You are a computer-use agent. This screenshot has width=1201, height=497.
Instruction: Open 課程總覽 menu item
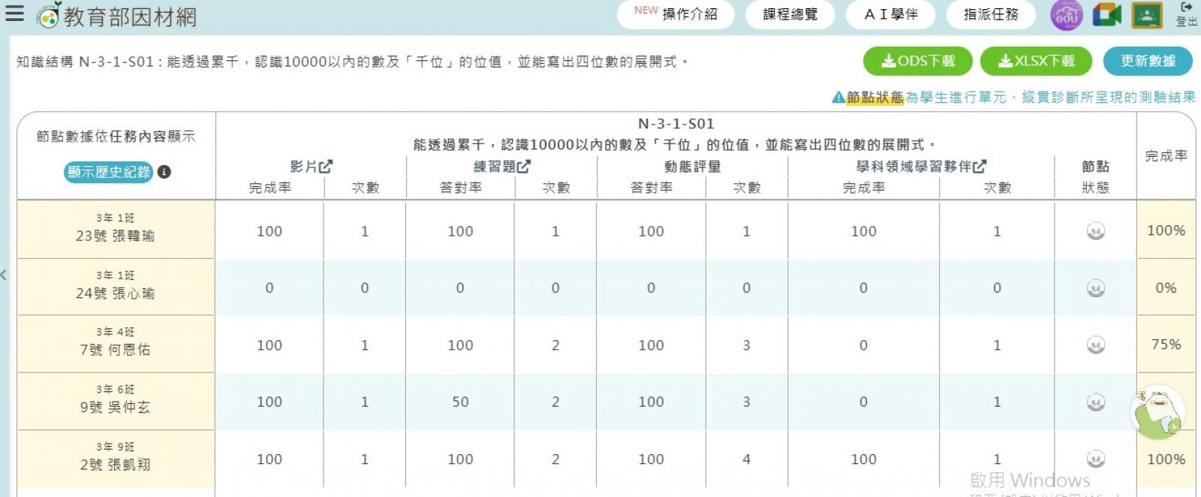pyautogui.click(x=790, y=14)
